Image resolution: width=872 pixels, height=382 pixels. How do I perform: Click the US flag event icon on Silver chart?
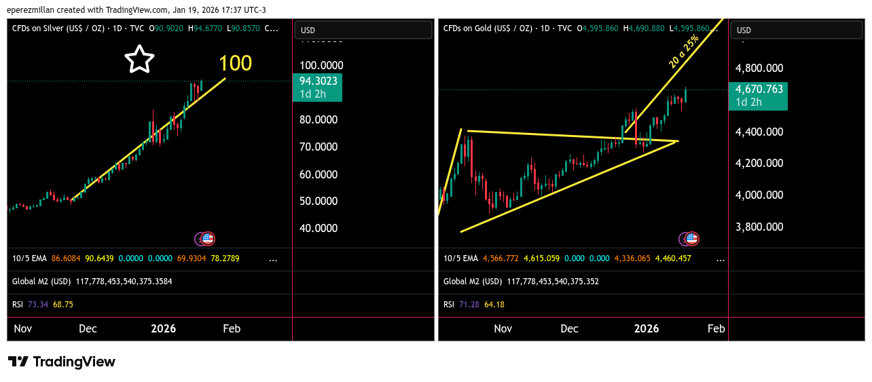coord(208,238)
